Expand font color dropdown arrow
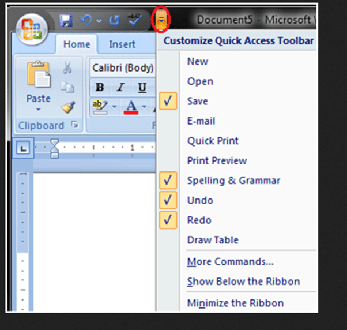This screenshot has width=347, height=330. point(144,107)
